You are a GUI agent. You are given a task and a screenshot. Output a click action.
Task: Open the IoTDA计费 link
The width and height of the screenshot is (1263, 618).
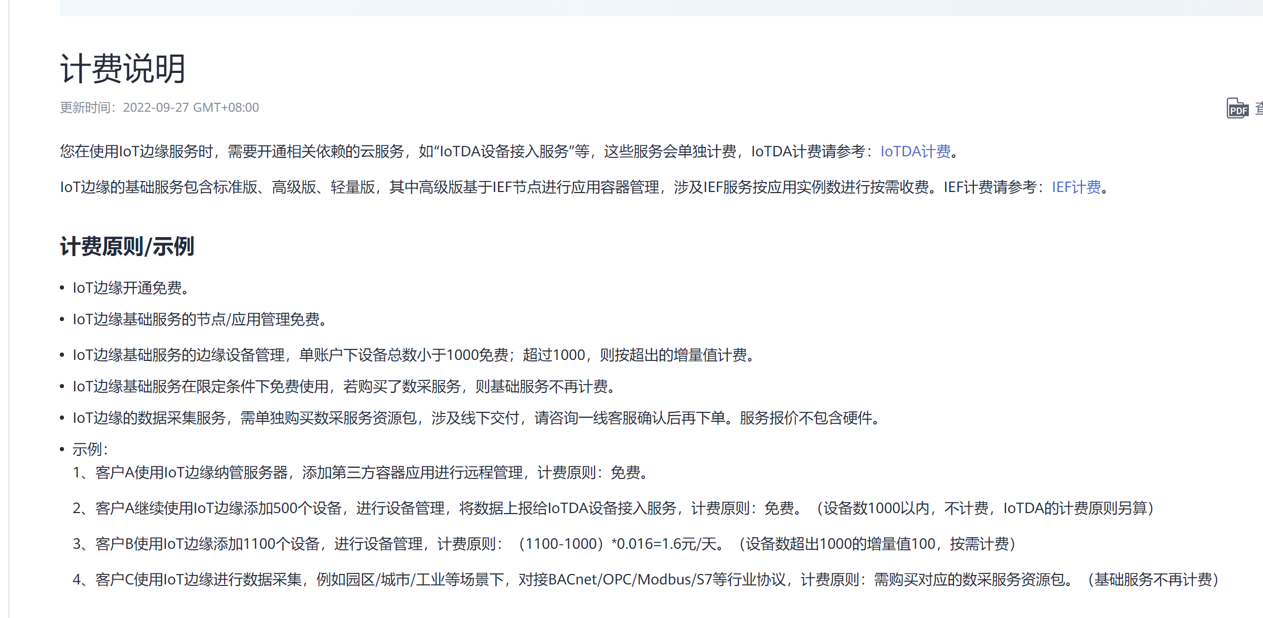(915, 152)
